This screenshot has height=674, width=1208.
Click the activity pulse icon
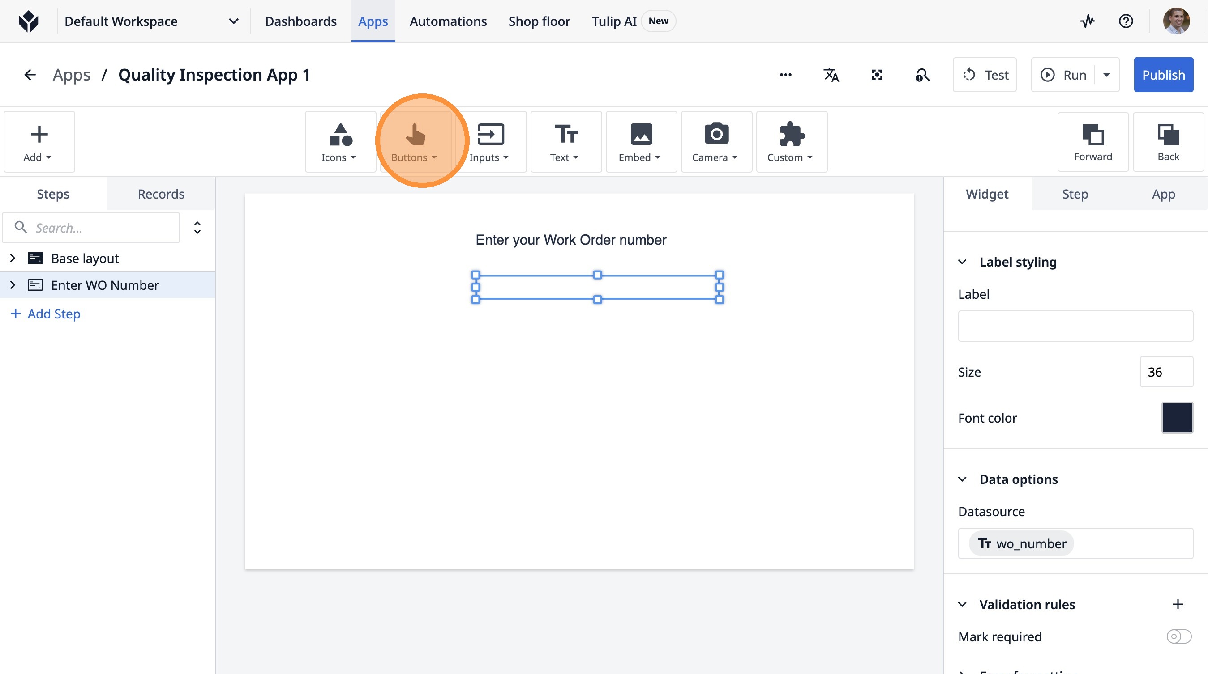(1088, 21)
